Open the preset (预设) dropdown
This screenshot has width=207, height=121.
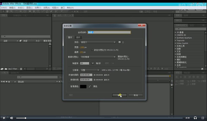tap(98, 42)
